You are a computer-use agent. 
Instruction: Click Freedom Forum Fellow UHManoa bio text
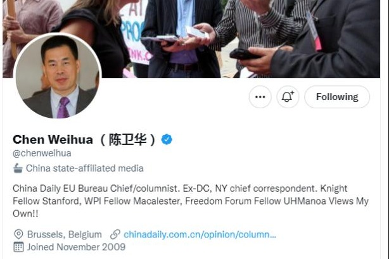tap(255, 201)
